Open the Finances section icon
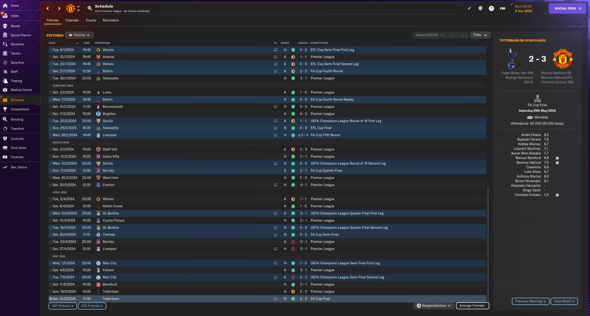Viewport: 590px width, 316px height. [x=5, y=157]
